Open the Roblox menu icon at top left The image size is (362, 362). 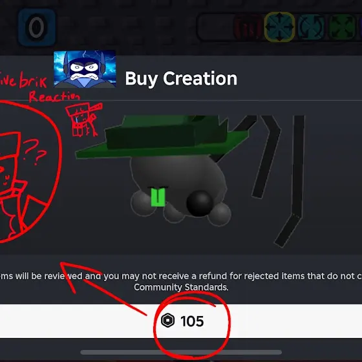coord(37,27)
